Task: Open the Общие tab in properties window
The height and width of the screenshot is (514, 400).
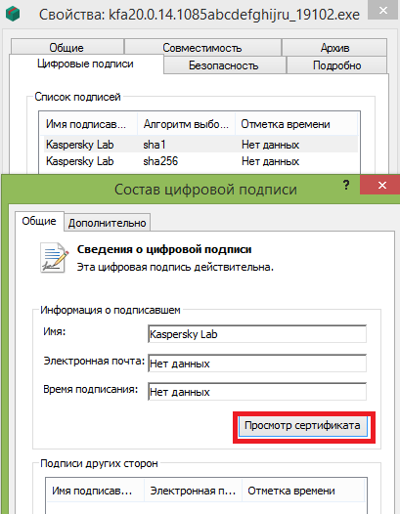Action: pyautogui.click(x=67, y=48)
